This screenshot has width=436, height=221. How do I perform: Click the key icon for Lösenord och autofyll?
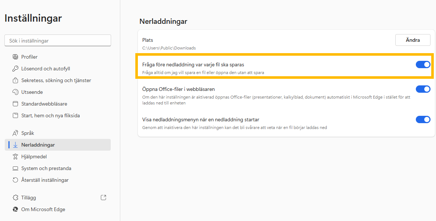pos(15,69)
